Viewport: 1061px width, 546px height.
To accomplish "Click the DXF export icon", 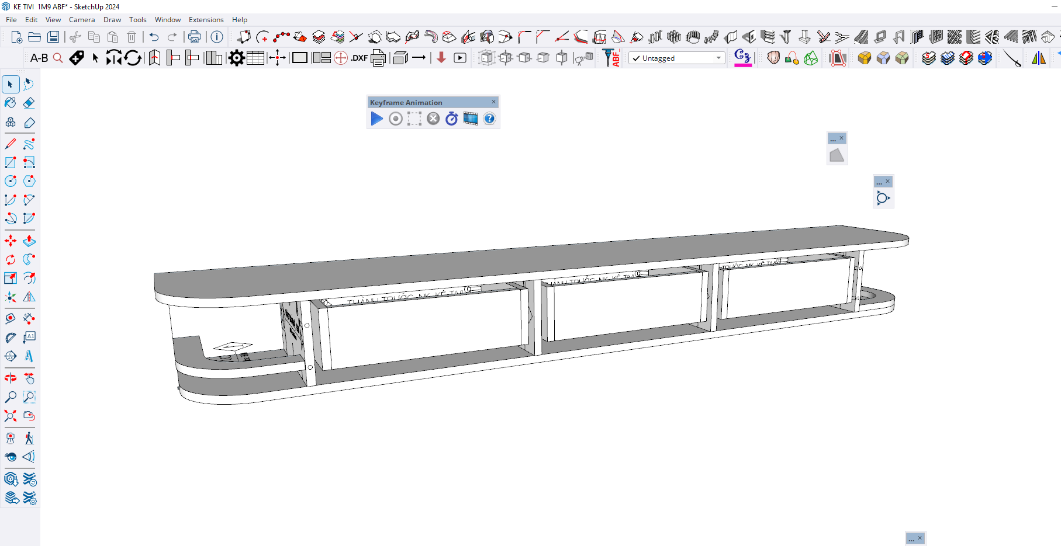I will (x=359, y=58).
